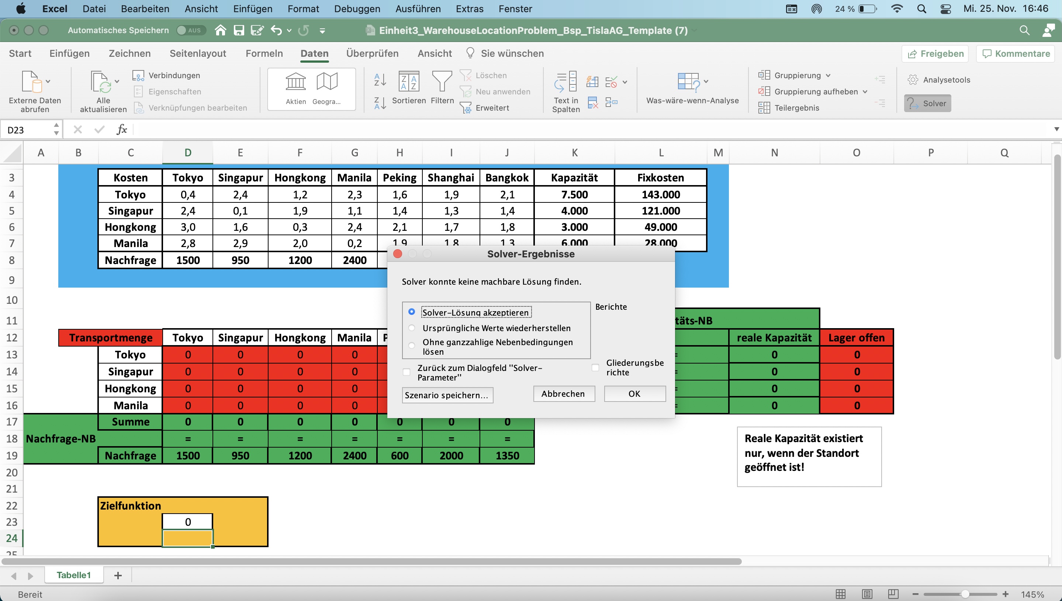This screenshot has width=1062, height=601.
Task: Click the Redo icon in title bar
Action: [304, 30]
